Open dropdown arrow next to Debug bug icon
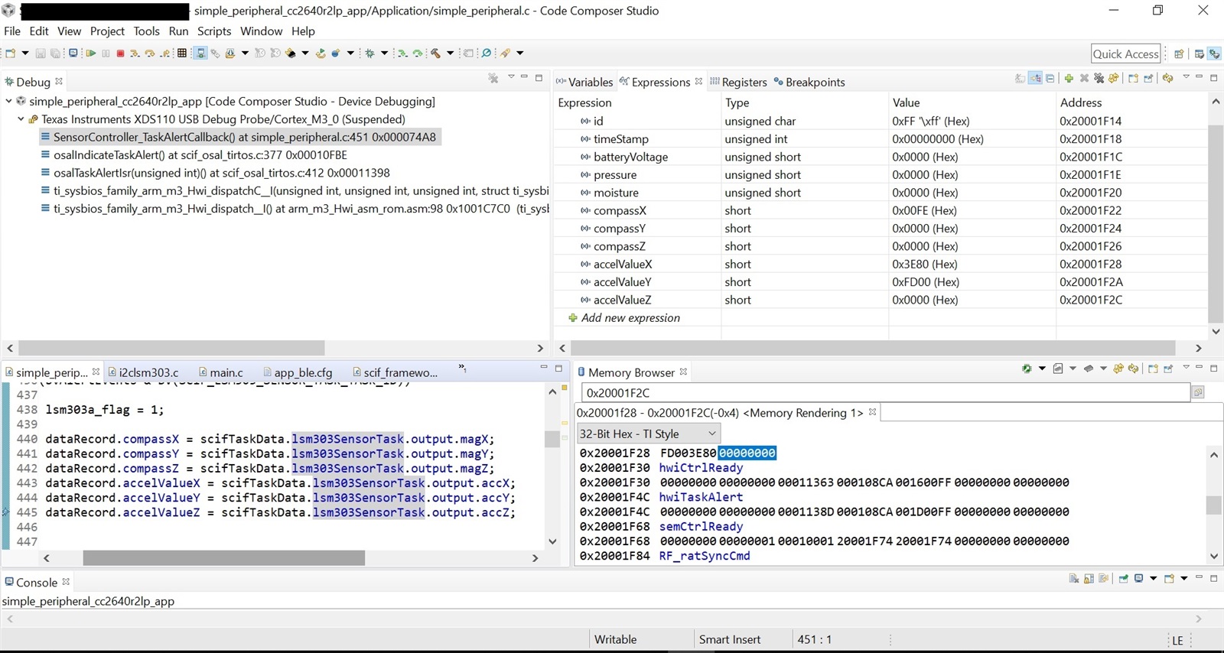Screen dimensions: 1224x653 pyautogui.click(x=384, y=53)
